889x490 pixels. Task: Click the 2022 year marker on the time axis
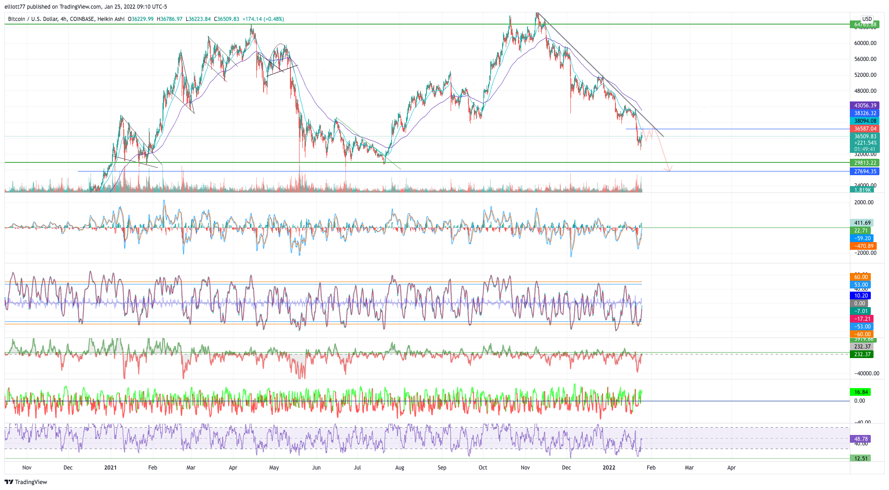(609, 468)
